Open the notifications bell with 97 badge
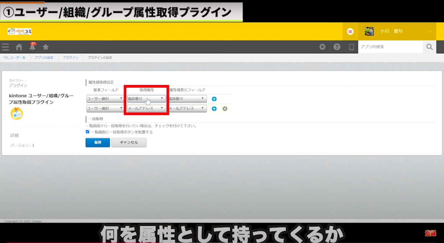444x243 pixels. point(32,47)
